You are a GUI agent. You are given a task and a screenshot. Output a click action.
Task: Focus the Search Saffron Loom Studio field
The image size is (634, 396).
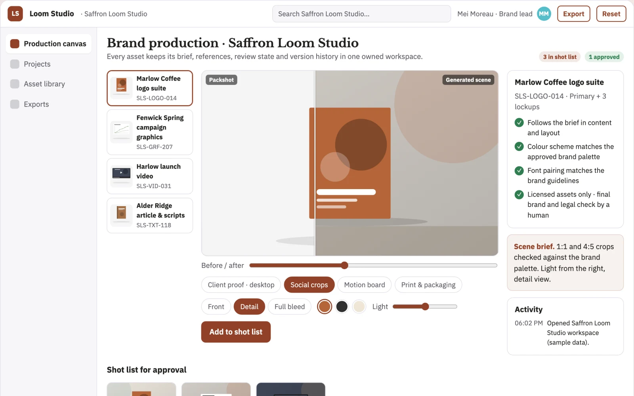click(361, 14)
